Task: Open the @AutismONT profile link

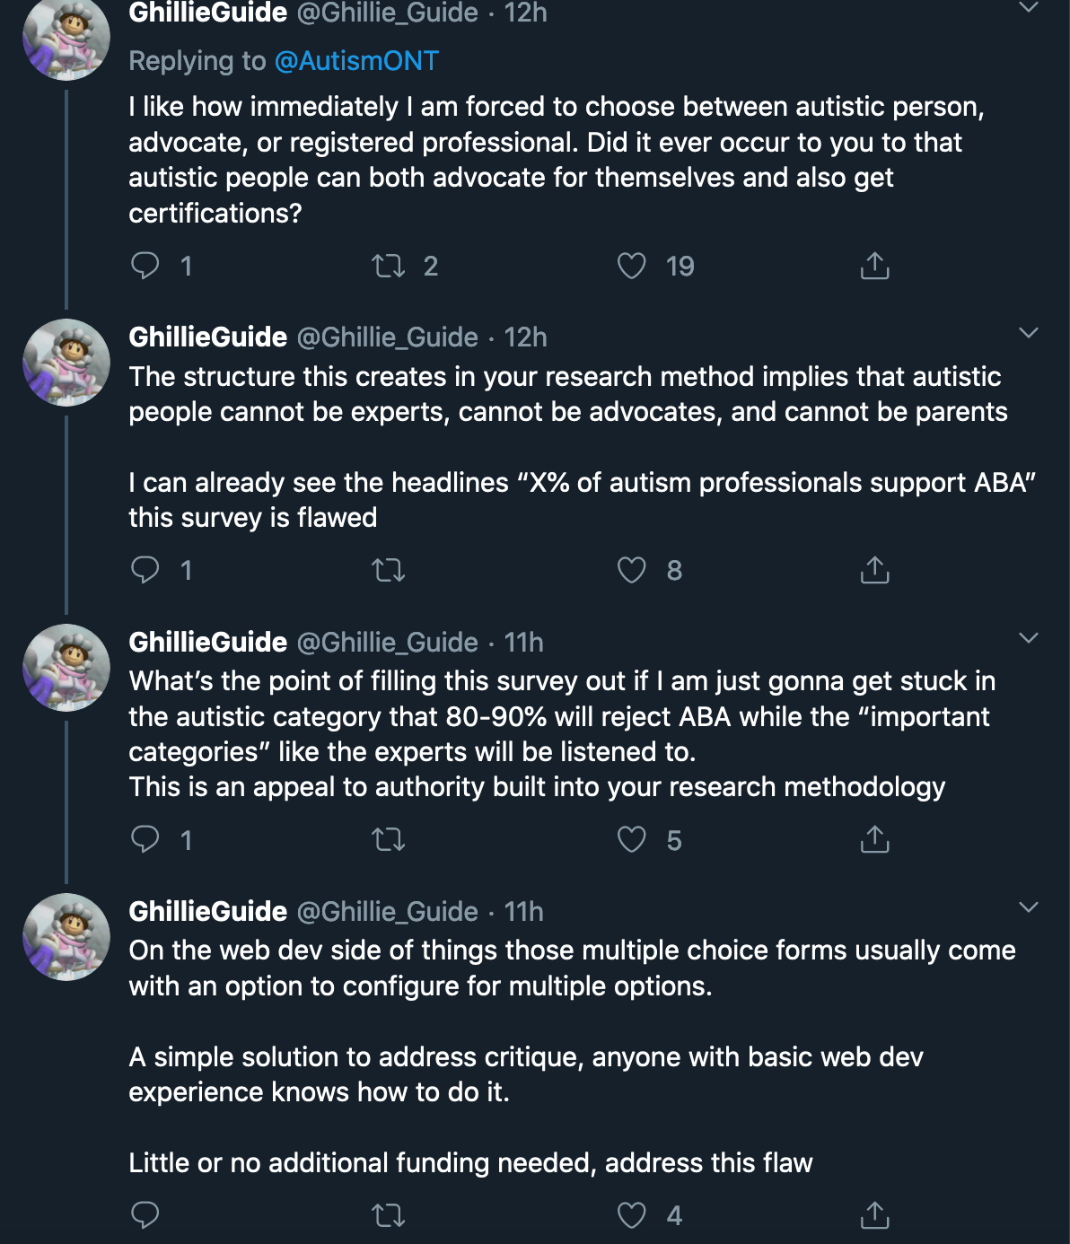Action: click(358, 60)
